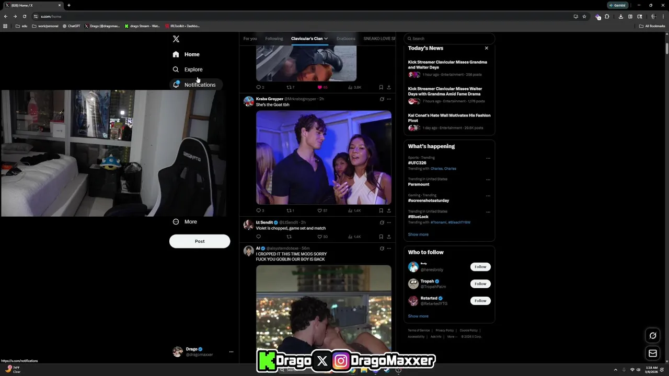669x376 pixels.
Task: Switch to Following tab
Action: [274, 39]
